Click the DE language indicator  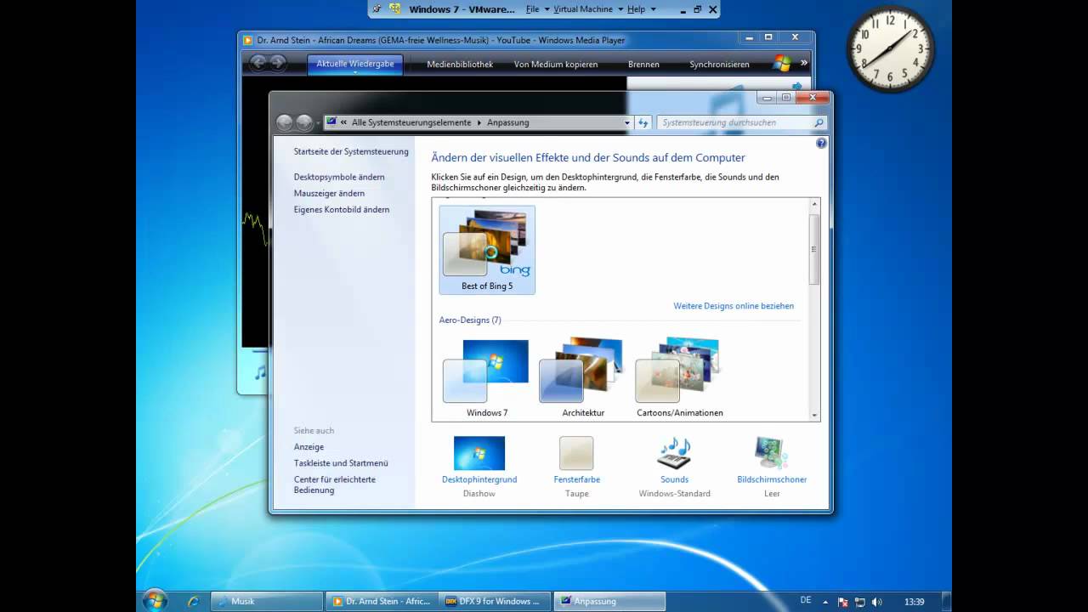point(806,600)
